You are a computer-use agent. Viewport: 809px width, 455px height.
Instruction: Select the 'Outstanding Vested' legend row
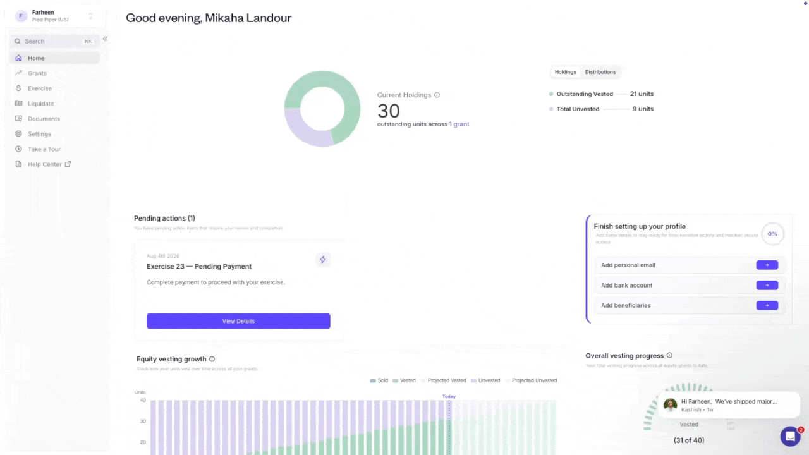[601, 94]
